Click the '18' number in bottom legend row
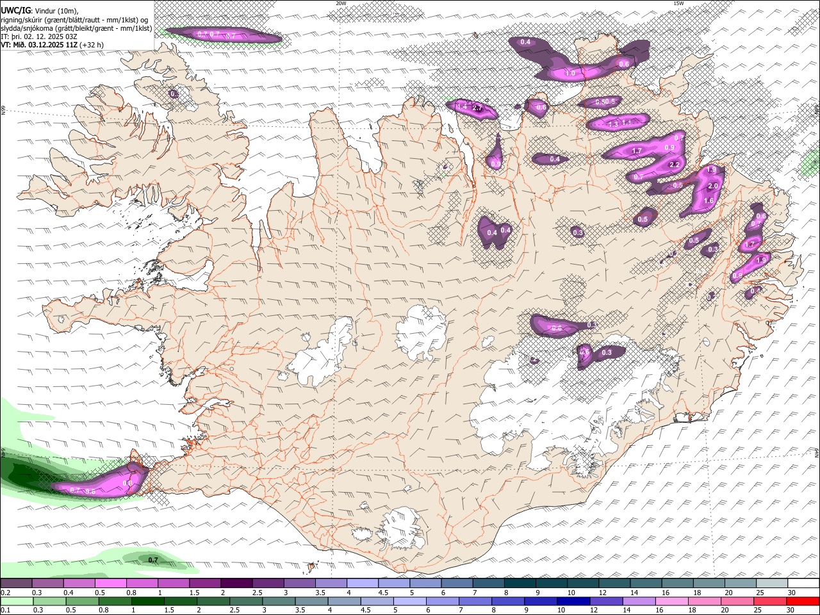This screenshot has height=615, width=820. coord(694,611)
